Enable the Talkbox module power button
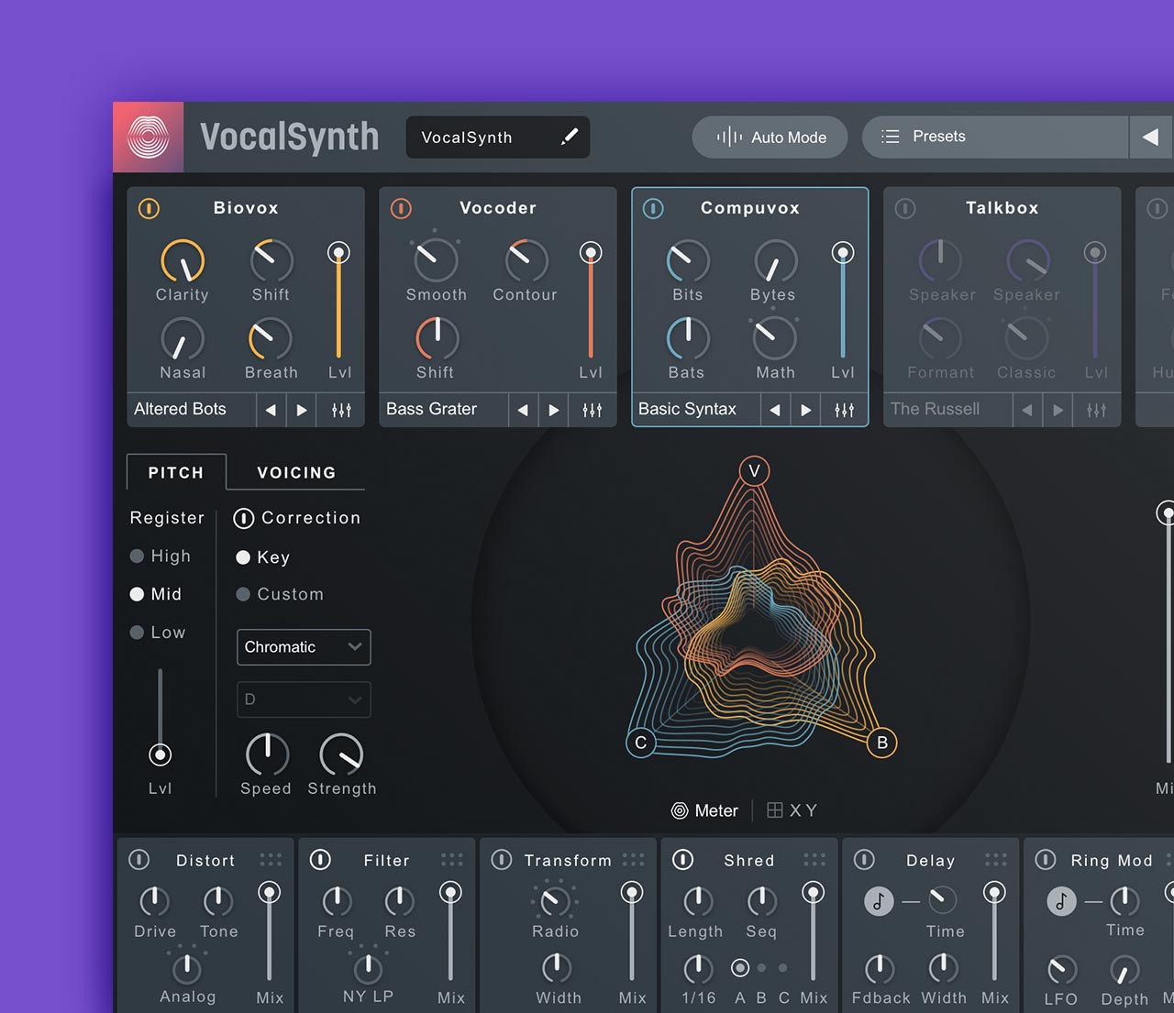 905,208
